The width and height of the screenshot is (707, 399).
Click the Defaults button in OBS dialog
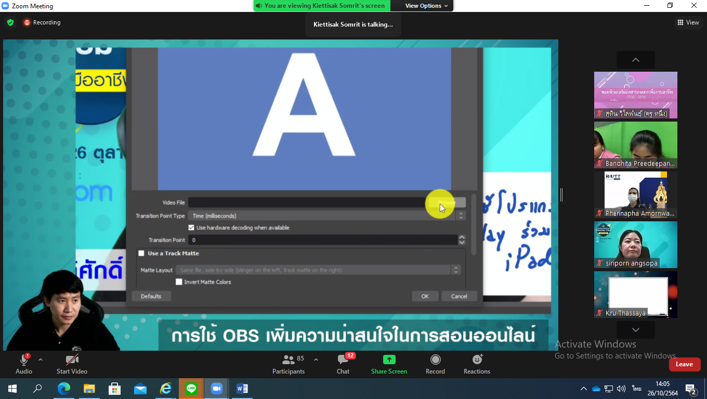pos(151,296)
